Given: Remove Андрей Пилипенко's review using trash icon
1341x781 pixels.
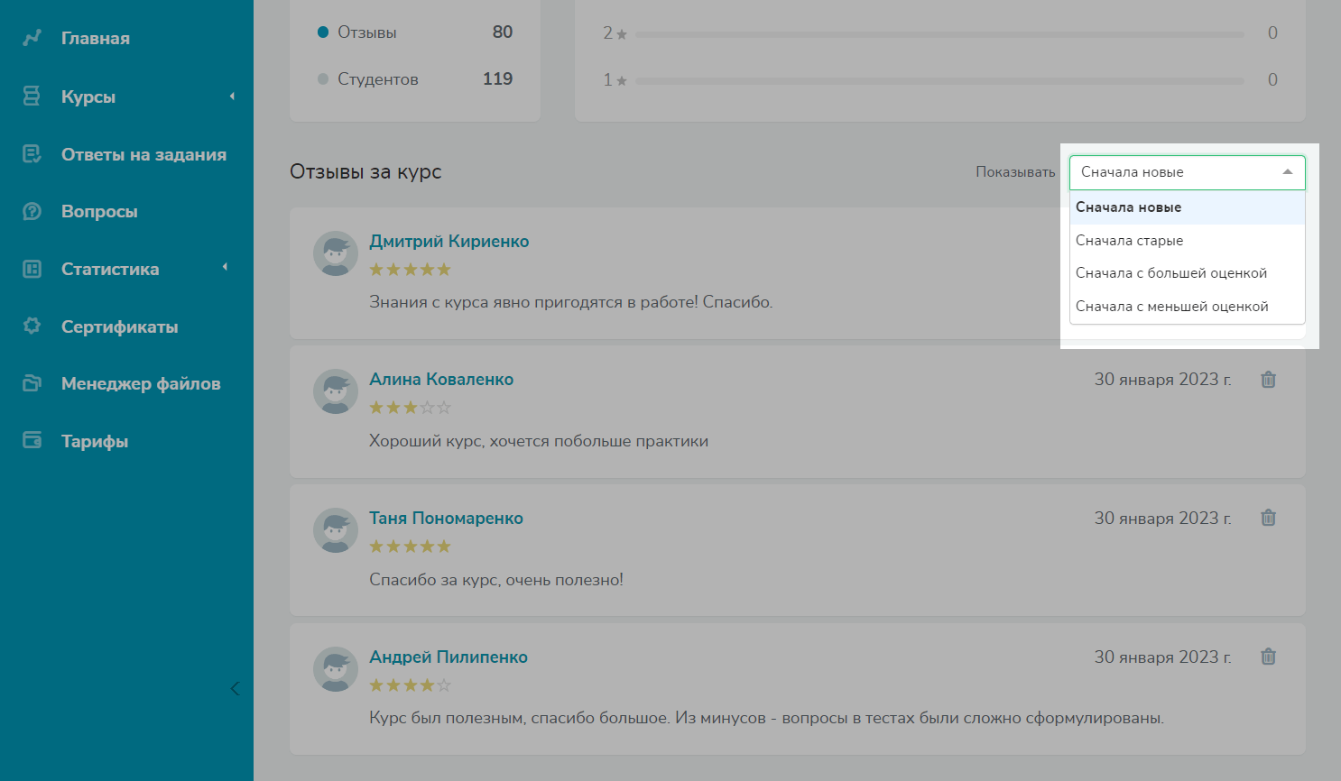Looking at the screenshot, I should point(1268,657).
